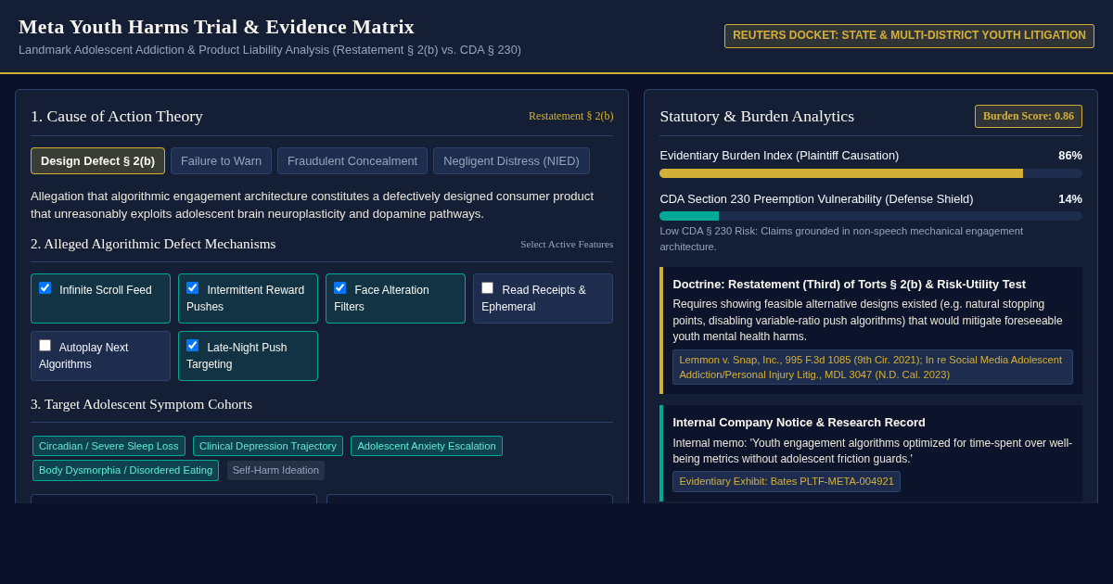The image size is (1113, 584).
Task: Click the Select Active Features label
Action: pos(567,244)
